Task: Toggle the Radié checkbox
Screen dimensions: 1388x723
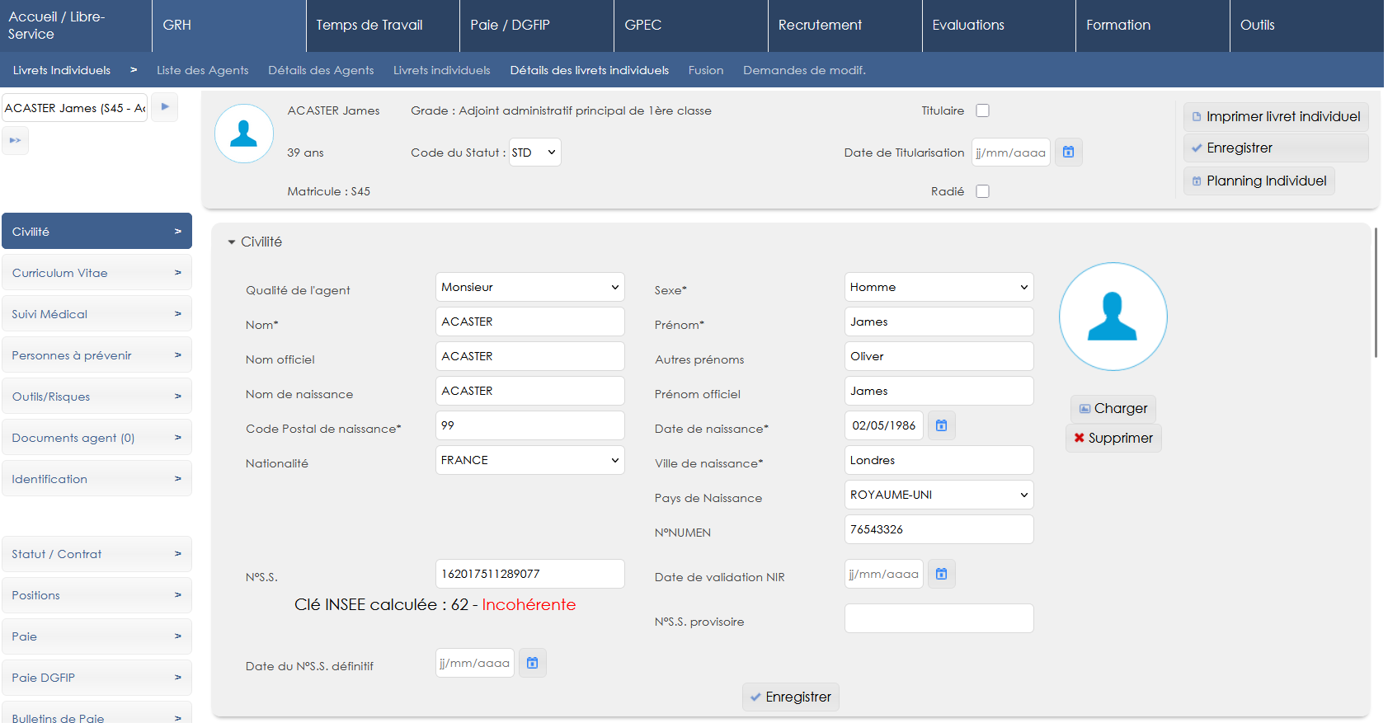Action: 982,191
